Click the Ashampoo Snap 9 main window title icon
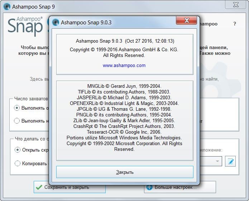Screen dimensions: 249x201 point(6,6)
